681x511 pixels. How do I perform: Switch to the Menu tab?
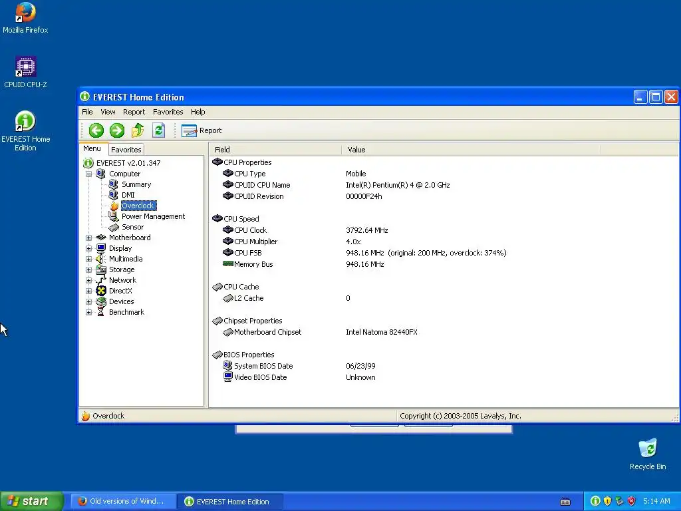92,148
